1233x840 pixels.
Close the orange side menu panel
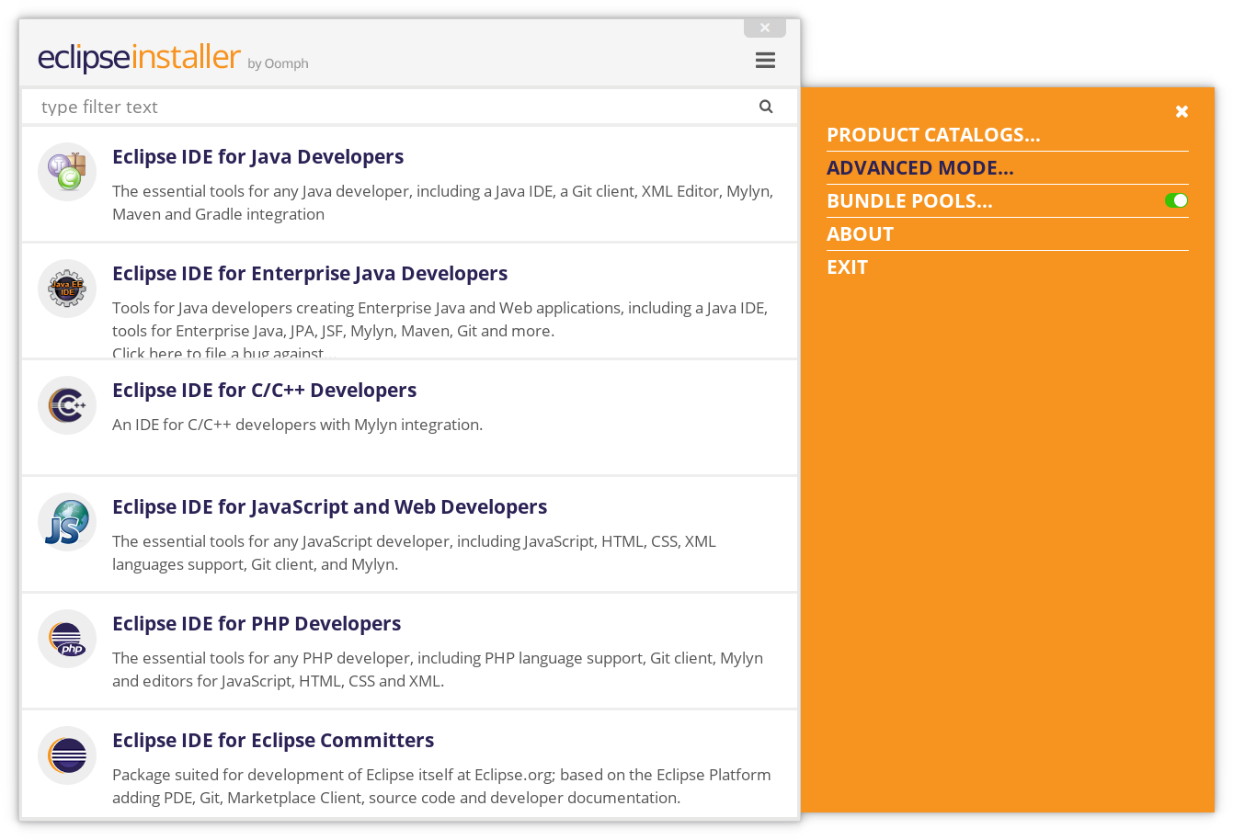(1182, 111)
